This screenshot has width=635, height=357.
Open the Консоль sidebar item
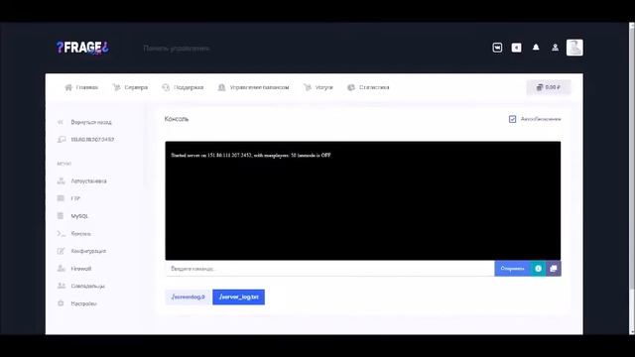click(74, 234)
